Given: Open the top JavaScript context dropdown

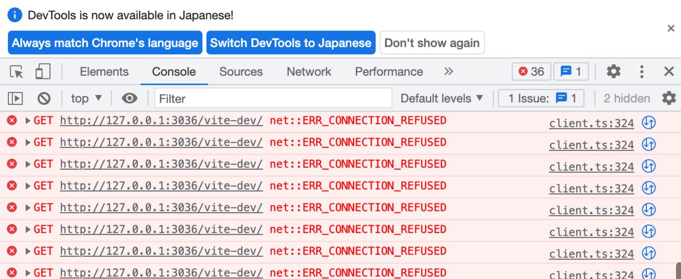Looking at the screenshot, I should point(86,99).
